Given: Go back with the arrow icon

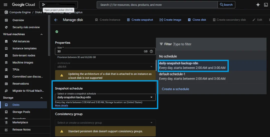Looking at the screenshot, I should 56,20.
